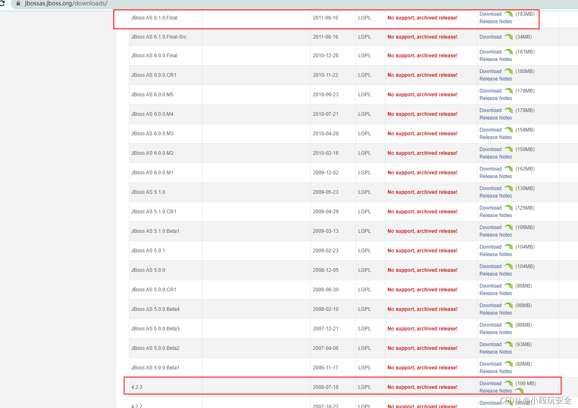Open Download link for 5.1.0.CR1
The height and width of the screenshot is (408, 578).
click(x=491, y=208)
